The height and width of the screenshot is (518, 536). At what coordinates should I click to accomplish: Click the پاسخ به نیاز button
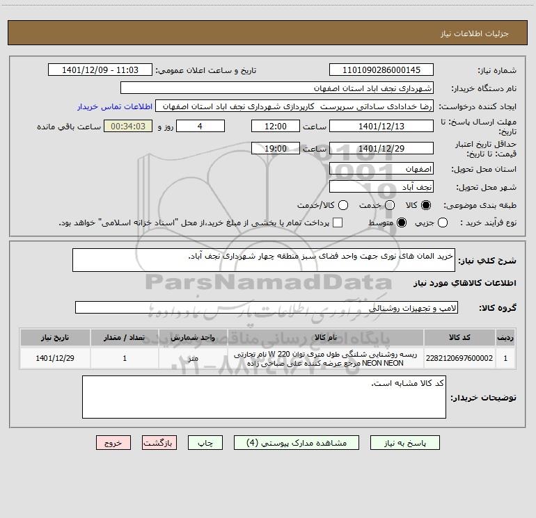405,442
